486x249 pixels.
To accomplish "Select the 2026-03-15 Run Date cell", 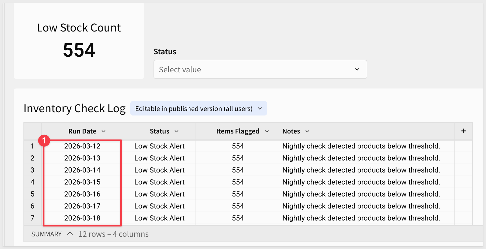I will coord(82,182).
